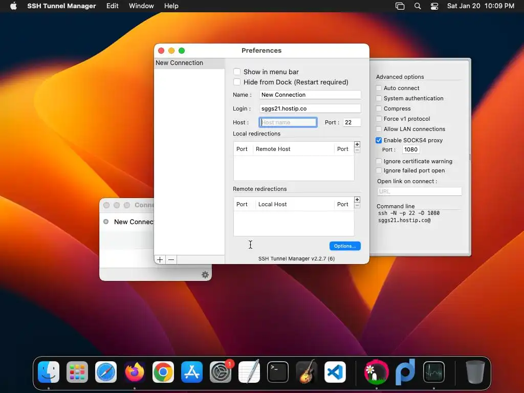The width and height of the screenshot is (524, 393).
Task: Click the Host name input field
Action: [x=288, y=122]
